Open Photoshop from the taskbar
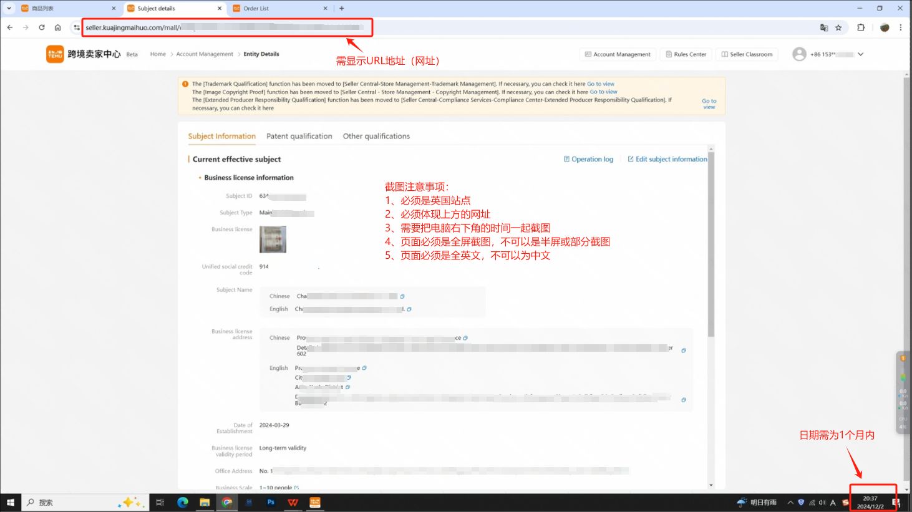Viewport: 912px width, 512px height. click(271, 502)
